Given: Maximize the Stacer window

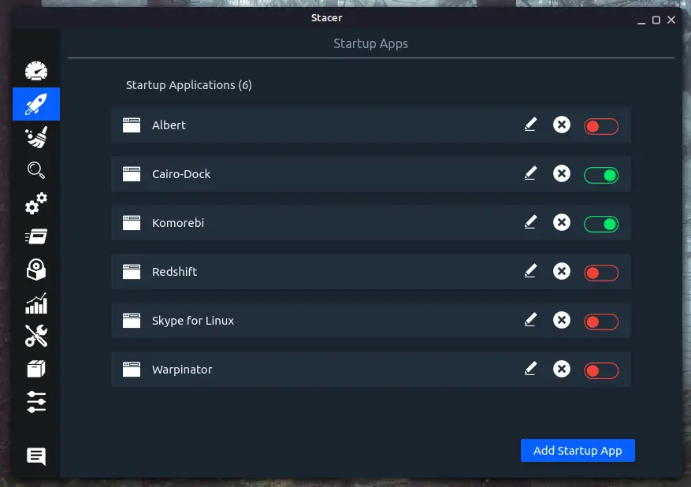Looking at the screenshot, I should (x=656, y=20).
